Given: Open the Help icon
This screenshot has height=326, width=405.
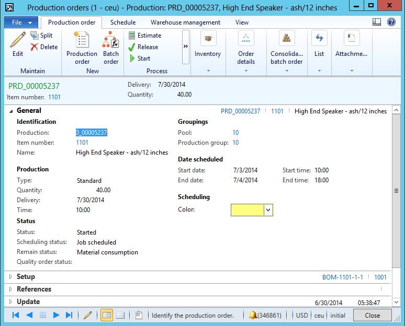Looking at the screenshot, I should 391,22.
